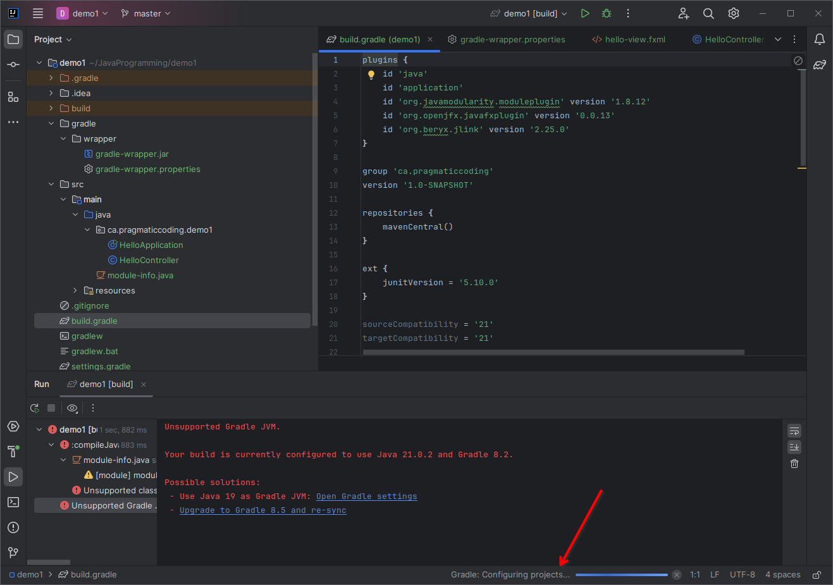This screenshot has width=833, height=585.
Task: Collapse the :compileJava node in build tree
Action: (51, 445)
